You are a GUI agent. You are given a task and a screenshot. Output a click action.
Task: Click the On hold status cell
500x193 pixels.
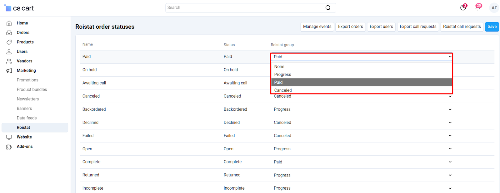[x=231, y=70]
